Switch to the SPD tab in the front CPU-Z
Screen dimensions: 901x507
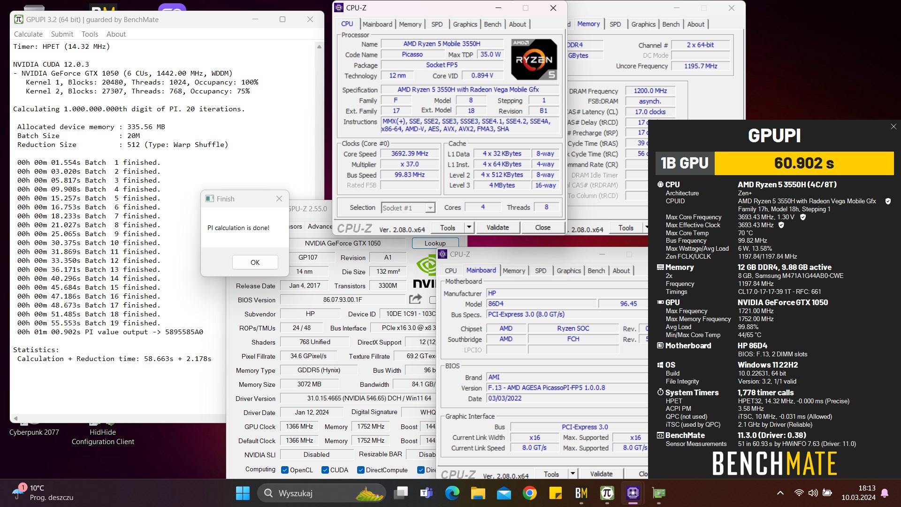tap(437, 24)
